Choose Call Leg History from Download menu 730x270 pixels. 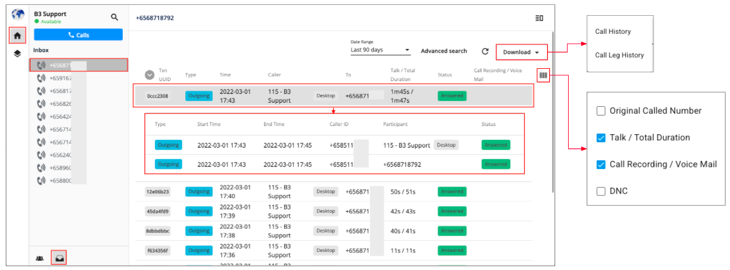[619, 55]
